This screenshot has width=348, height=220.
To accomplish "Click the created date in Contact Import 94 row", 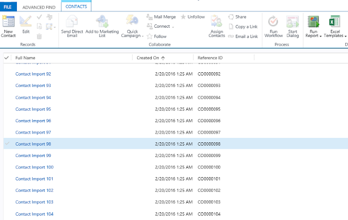I will [174, 98].
